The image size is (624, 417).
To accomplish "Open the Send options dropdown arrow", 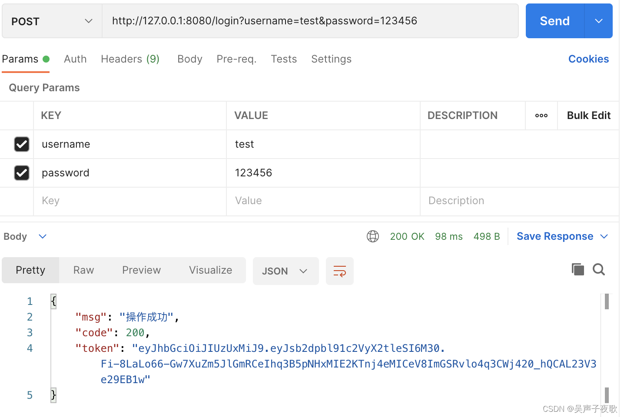I will pyautogui.click(x=599, y=21).
